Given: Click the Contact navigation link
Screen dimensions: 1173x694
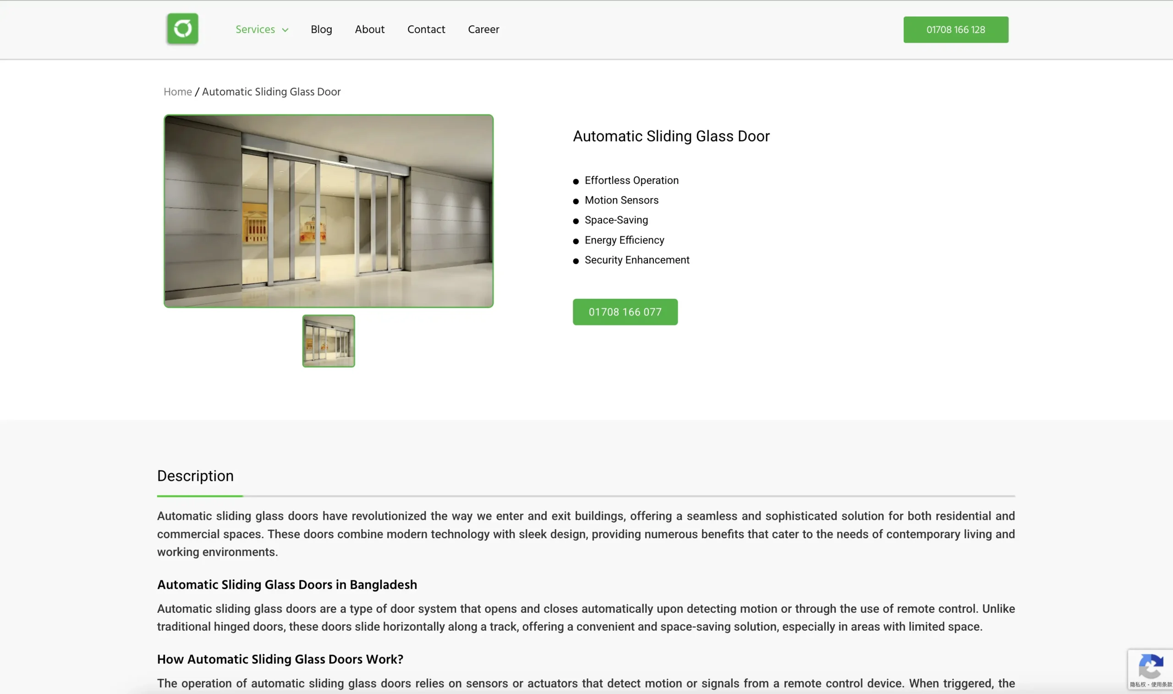Looking at the screenshot, I should [426, 30].
